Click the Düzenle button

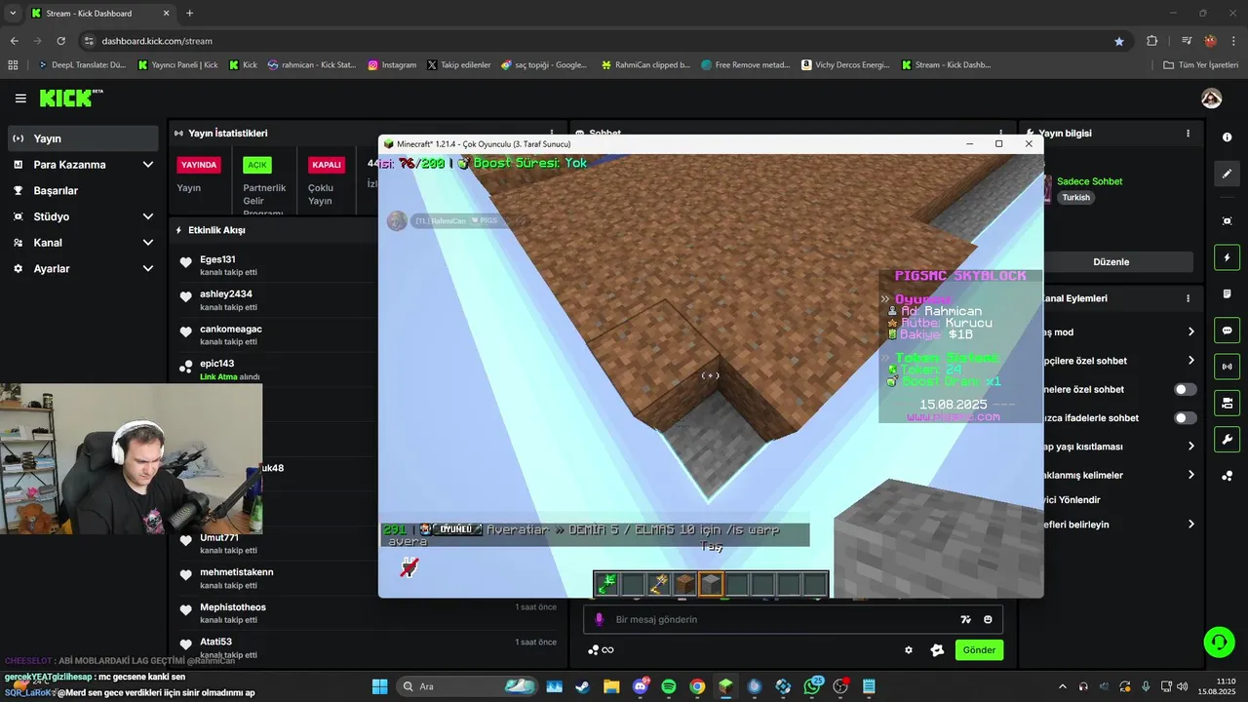click(x=1111, y=262)
